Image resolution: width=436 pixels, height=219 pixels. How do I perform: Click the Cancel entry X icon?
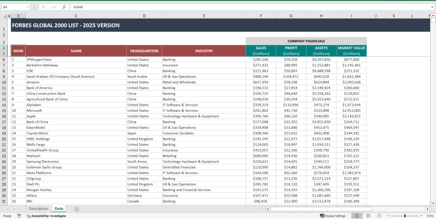44,7
